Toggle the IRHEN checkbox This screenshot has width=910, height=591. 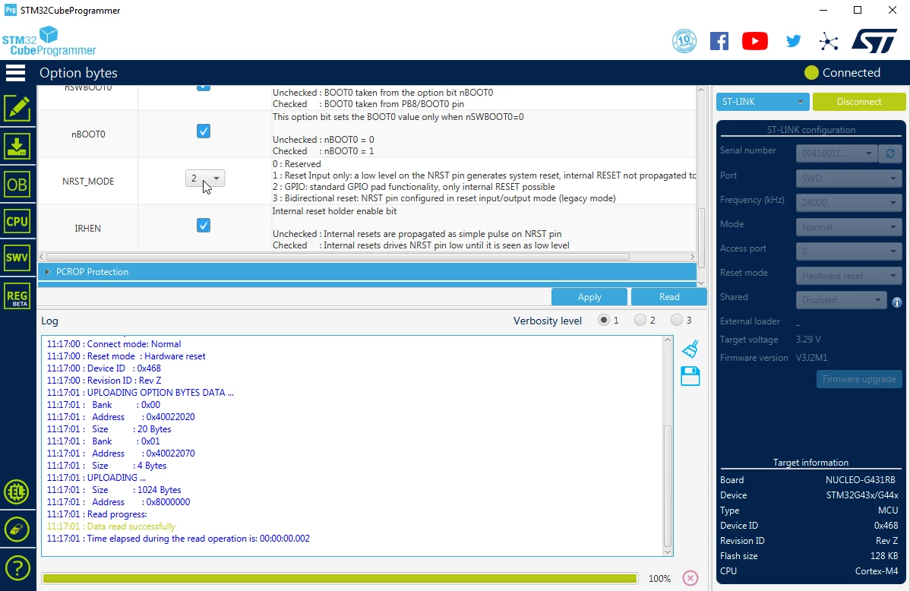pyautogui.click(x=203, y=226)
